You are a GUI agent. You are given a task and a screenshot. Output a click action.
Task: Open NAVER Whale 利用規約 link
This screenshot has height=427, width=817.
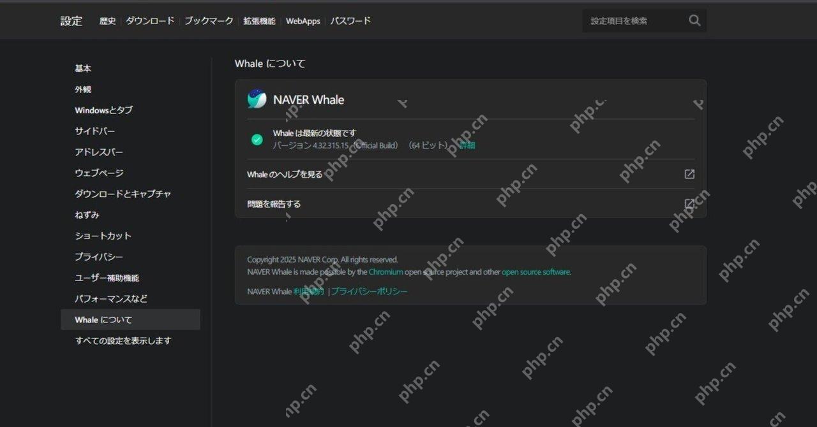[x=309, y=291]
